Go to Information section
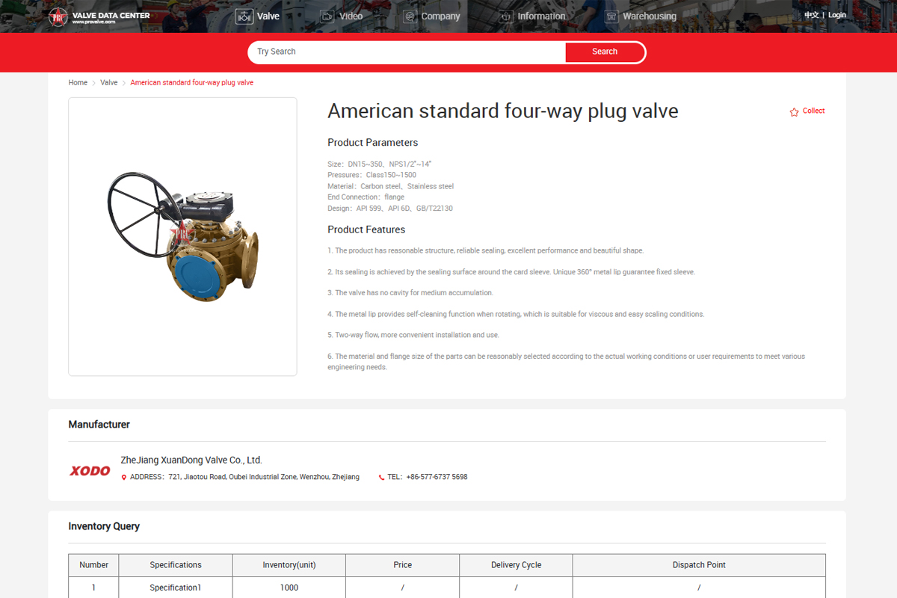Viewport: 897px width, 598px height. click(541, 16)
